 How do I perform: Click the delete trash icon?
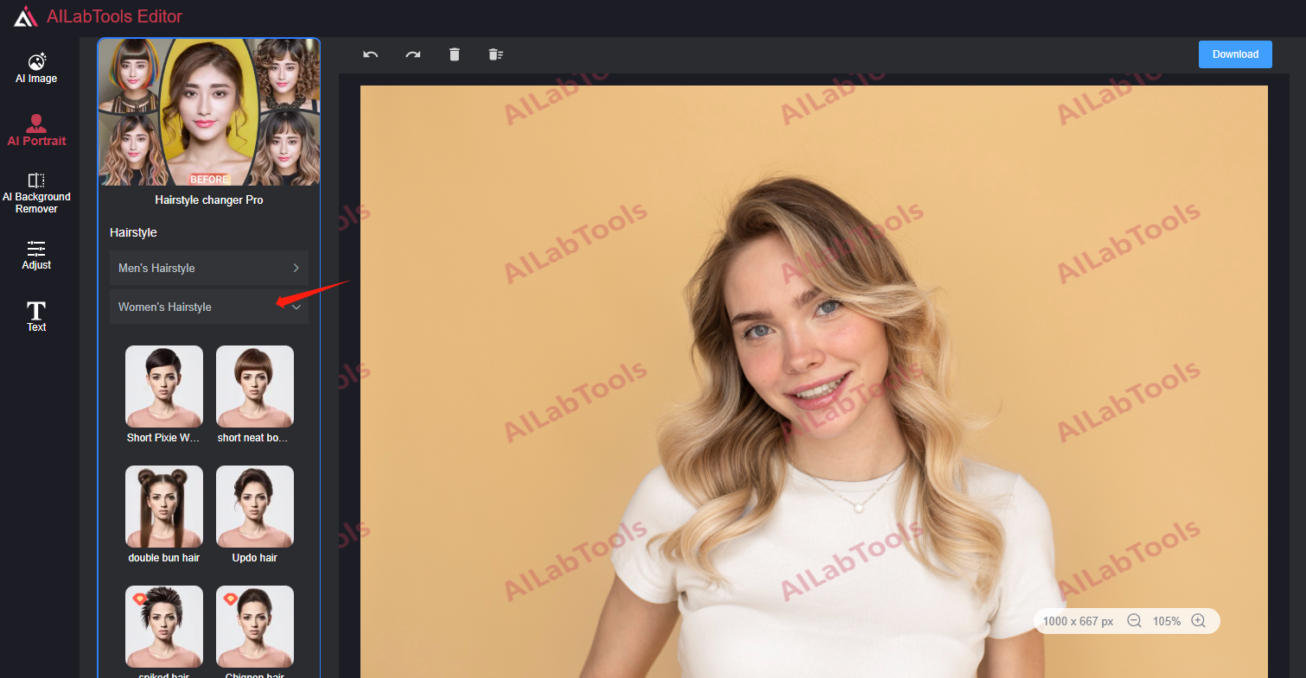pyautogui.click(x=455, y=54)
